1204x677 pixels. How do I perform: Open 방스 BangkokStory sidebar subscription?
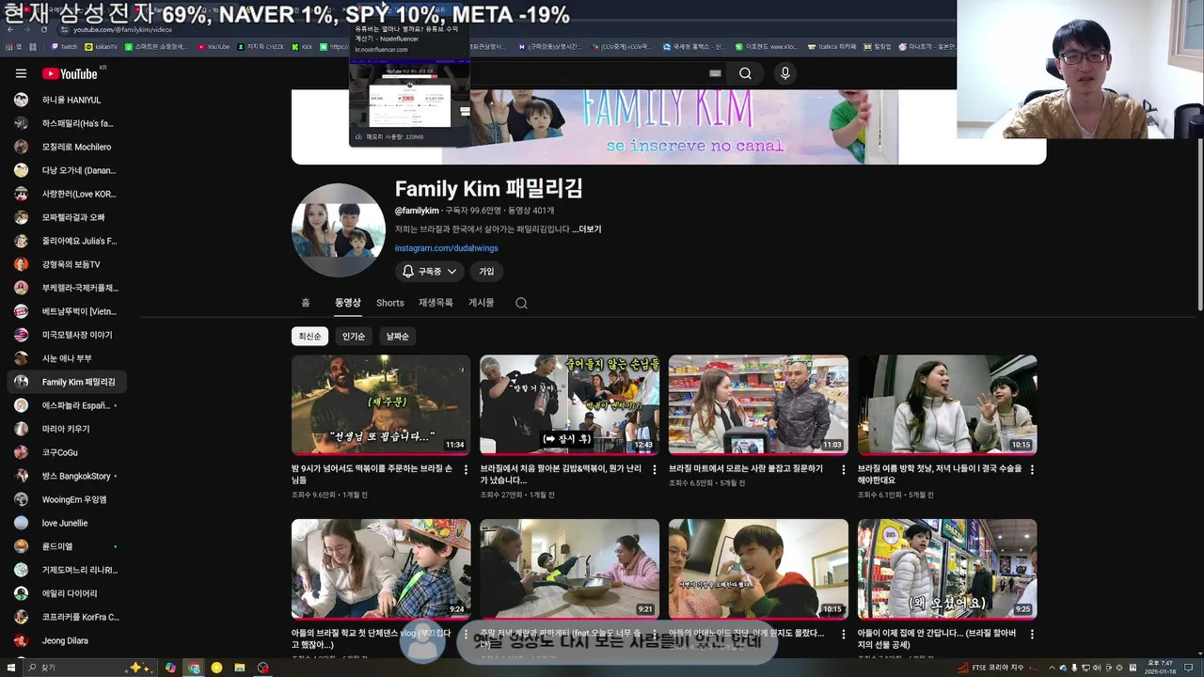tap(66, 476)
